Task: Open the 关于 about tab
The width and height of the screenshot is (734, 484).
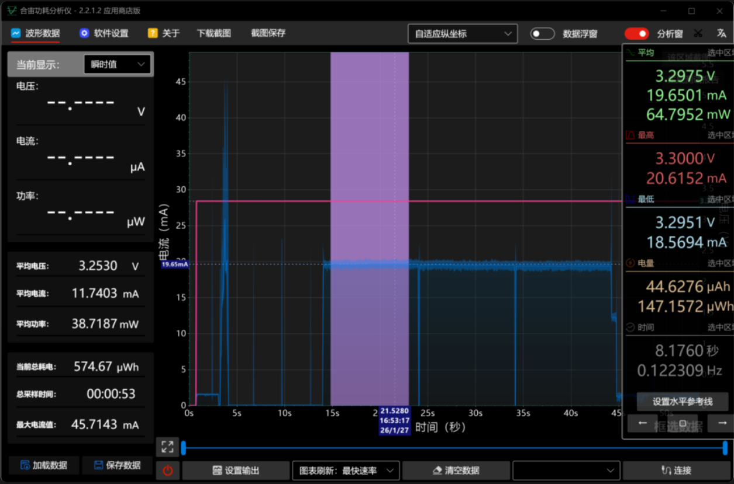Action: (164, 33)
